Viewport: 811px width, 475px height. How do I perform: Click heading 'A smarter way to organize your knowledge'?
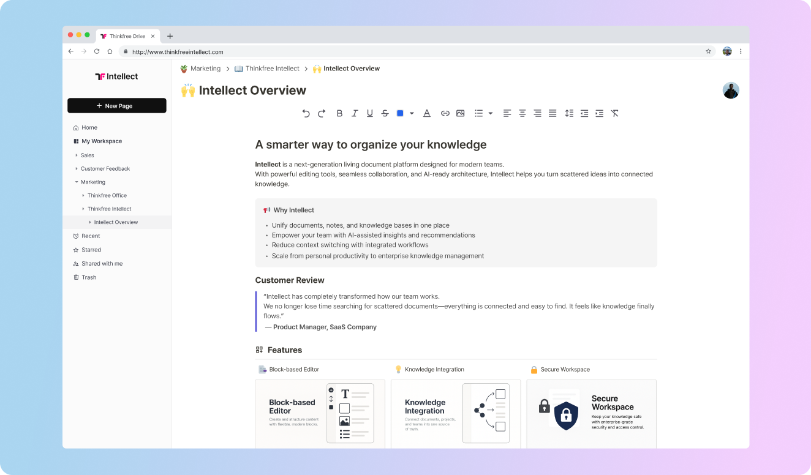point(371,145)
